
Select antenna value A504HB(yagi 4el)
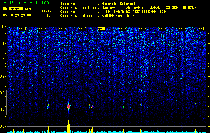(x=118, y=16)
